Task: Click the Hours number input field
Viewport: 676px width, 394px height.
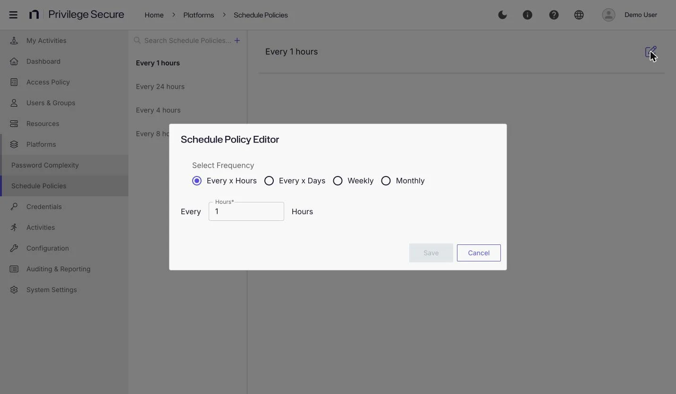Action: 246,211
